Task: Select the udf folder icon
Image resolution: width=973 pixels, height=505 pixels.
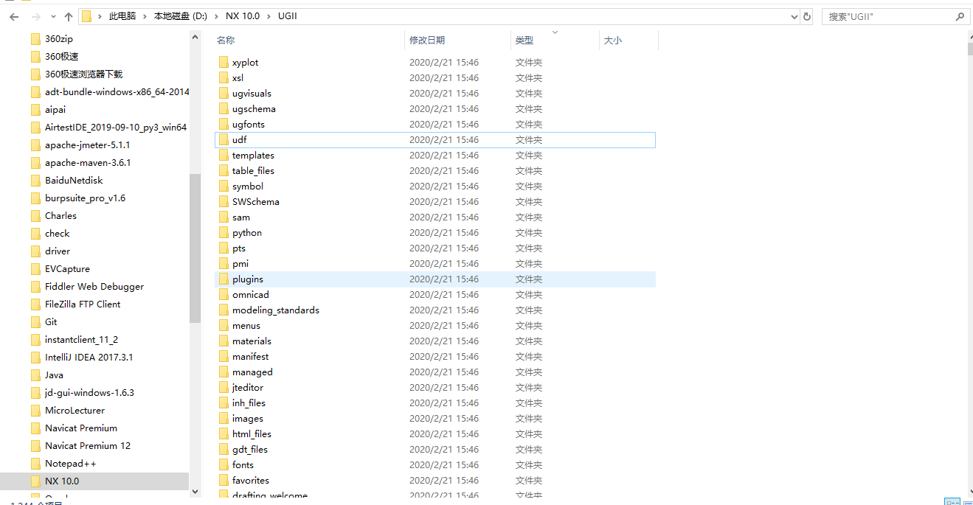Action: pos(224,139)
